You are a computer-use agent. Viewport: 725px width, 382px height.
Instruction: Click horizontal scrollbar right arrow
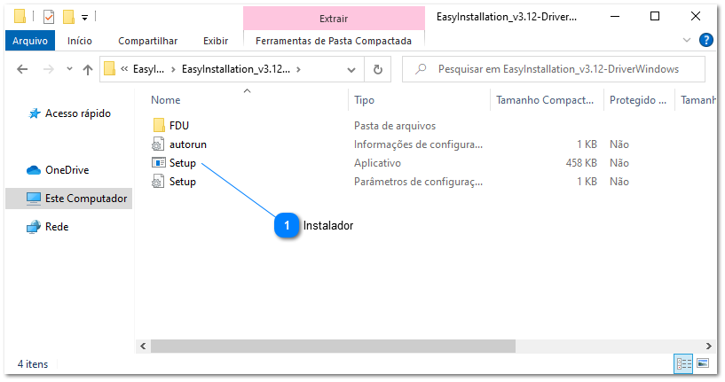(x=708, y=346)
